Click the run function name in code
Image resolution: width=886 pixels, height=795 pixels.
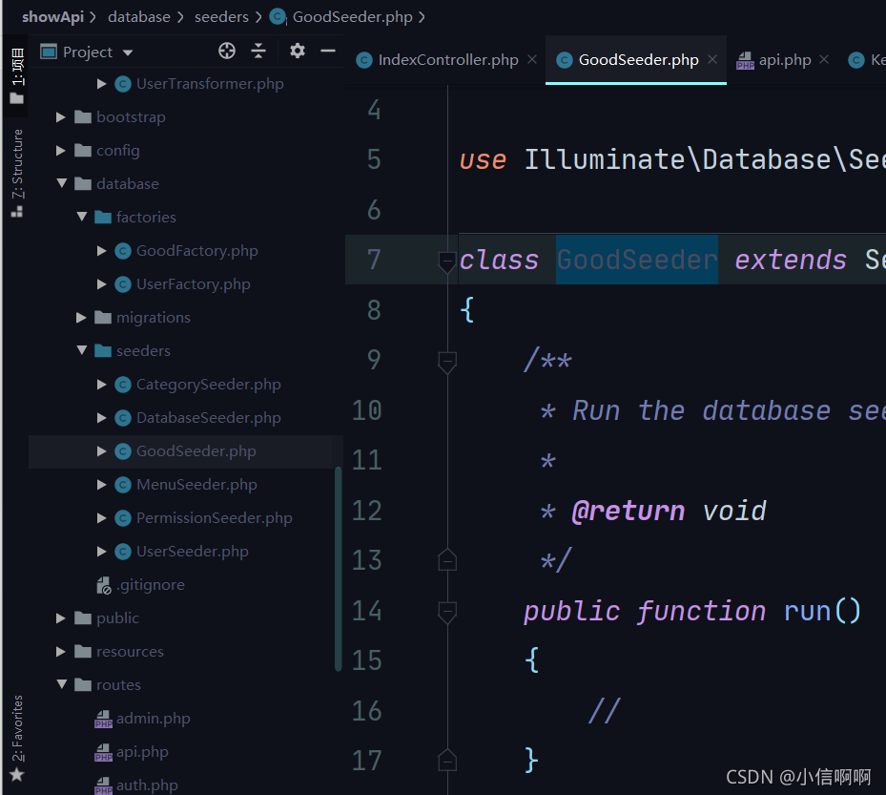(807, 611)
